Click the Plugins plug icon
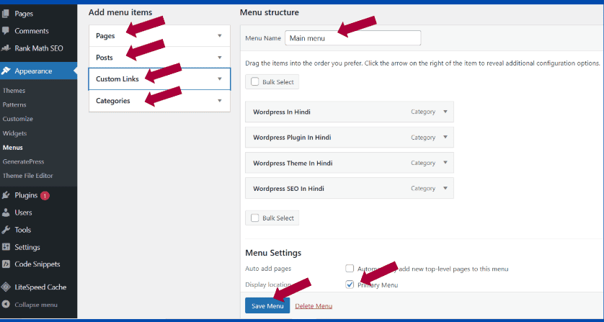The height and width of the screenshot is (322, 604). point(6,195)
